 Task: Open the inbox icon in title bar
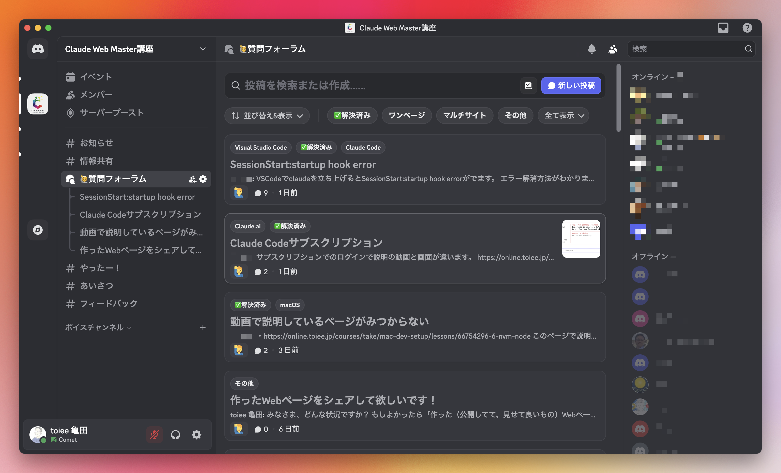pyautogui.click(x=723, y=28)
